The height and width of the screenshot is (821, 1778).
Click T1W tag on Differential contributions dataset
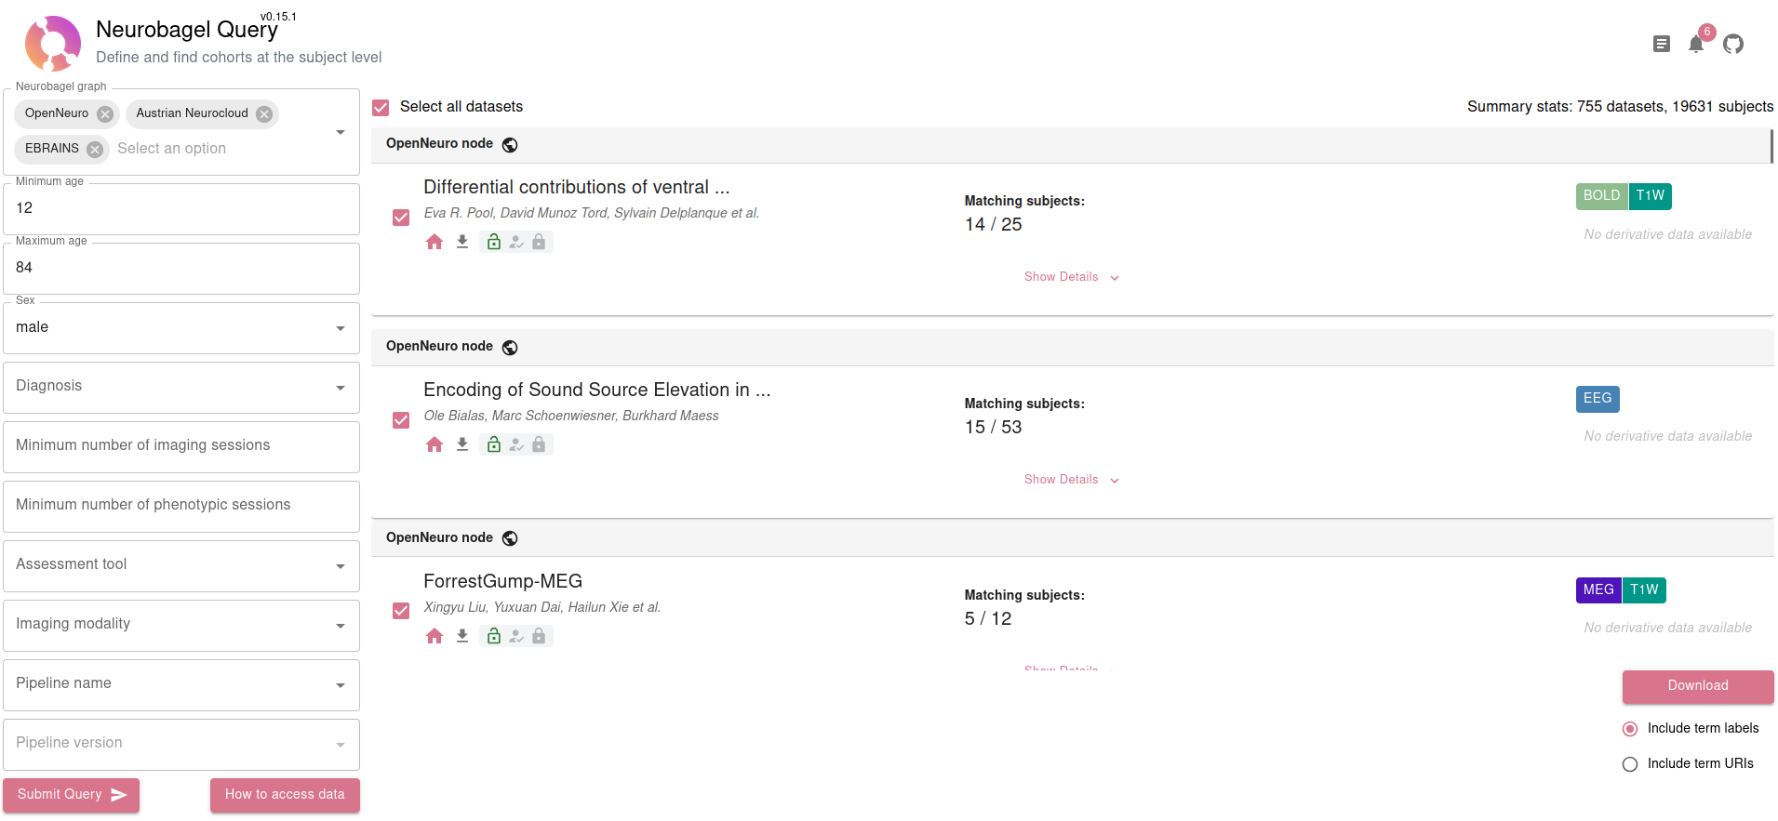pos(1651,196)
